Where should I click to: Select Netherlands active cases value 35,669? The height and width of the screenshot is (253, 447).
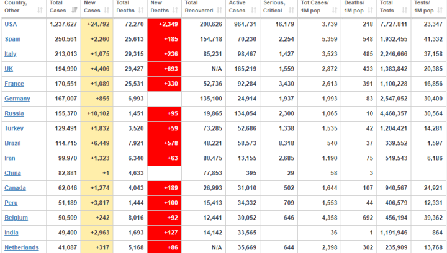(x=247, y=247)
